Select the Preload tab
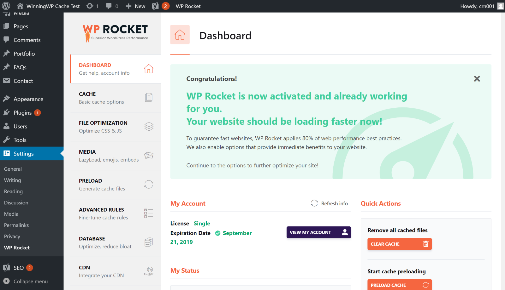This screenshot has width=505, height=290. point(116,185)
